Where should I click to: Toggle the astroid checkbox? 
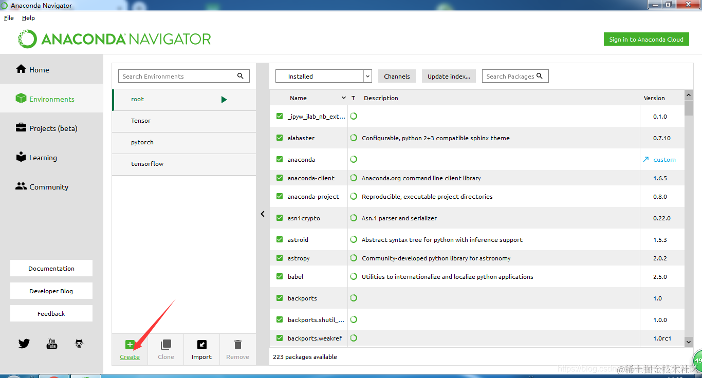(280, 239)
